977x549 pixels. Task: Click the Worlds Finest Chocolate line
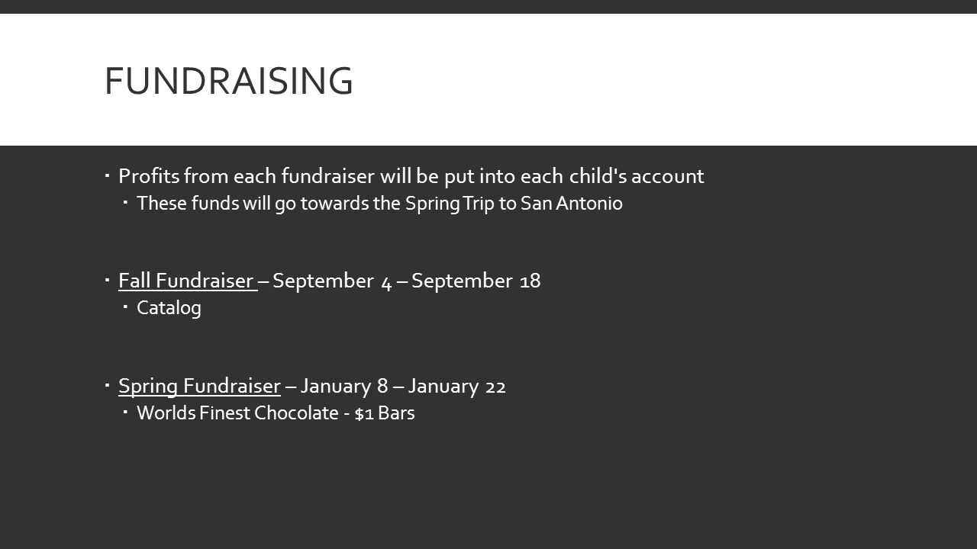[x=276, y=413]
